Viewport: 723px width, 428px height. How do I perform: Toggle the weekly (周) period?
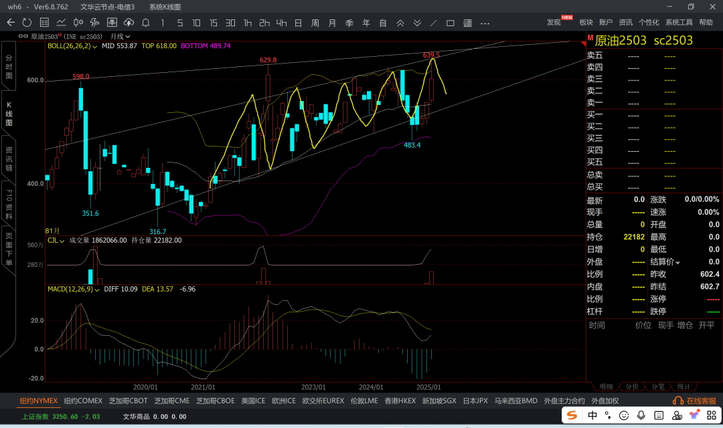(315, 23)
